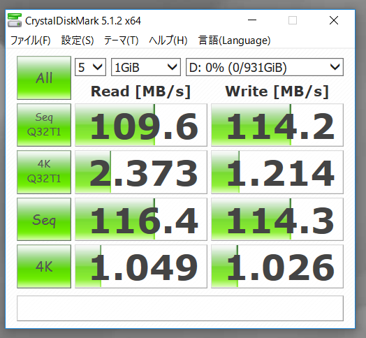Open the ヘルプ(H) menu
This screenshot has width=366, height=338.
(168, 41)
